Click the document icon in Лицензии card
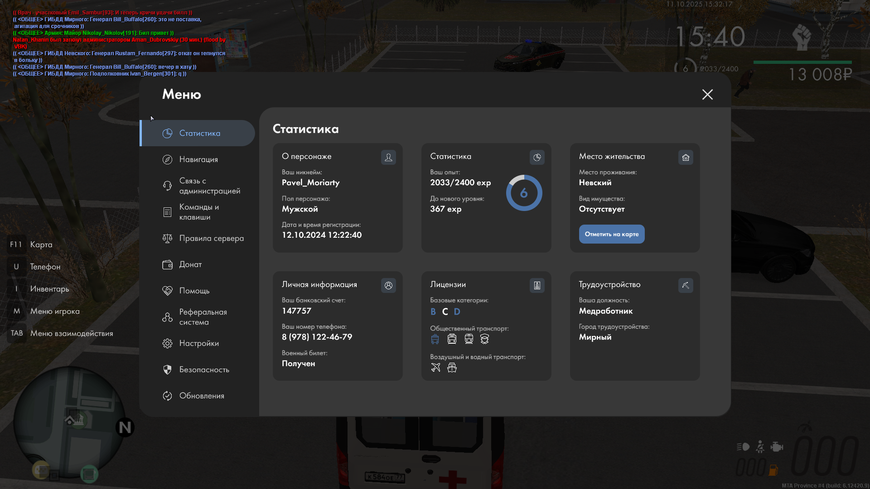This screenshot has height=489, width=870. click(537, 285)
